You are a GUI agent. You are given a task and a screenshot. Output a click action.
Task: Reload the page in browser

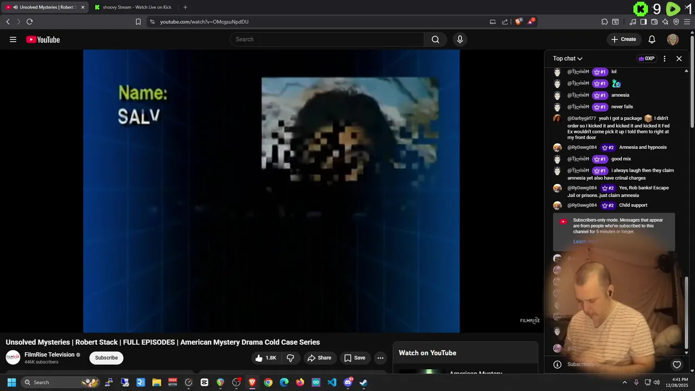(29, 22)
